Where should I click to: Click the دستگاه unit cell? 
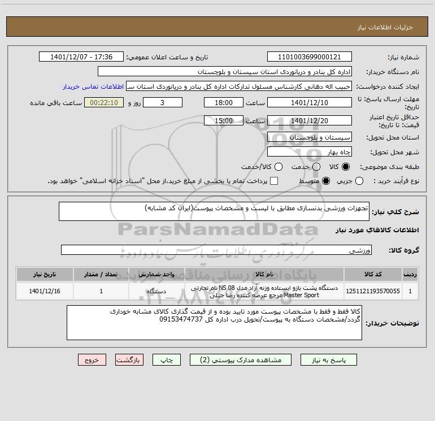pyautogui.click(x=156, y=291)
